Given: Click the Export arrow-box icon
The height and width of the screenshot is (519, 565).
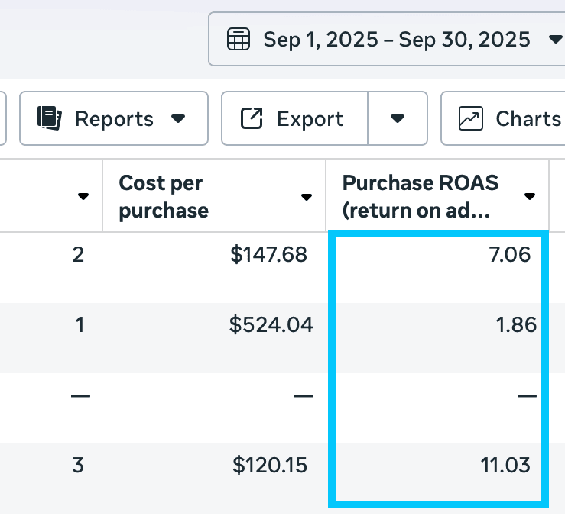Looking at the screenshot, I should [251, 118].
